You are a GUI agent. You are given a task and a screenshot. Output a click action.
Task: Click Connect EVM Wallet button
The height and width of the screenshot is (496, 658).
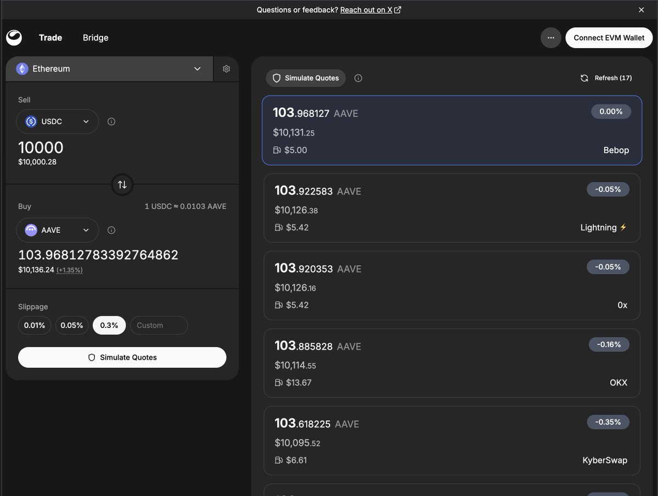click(x=609, y=38)
